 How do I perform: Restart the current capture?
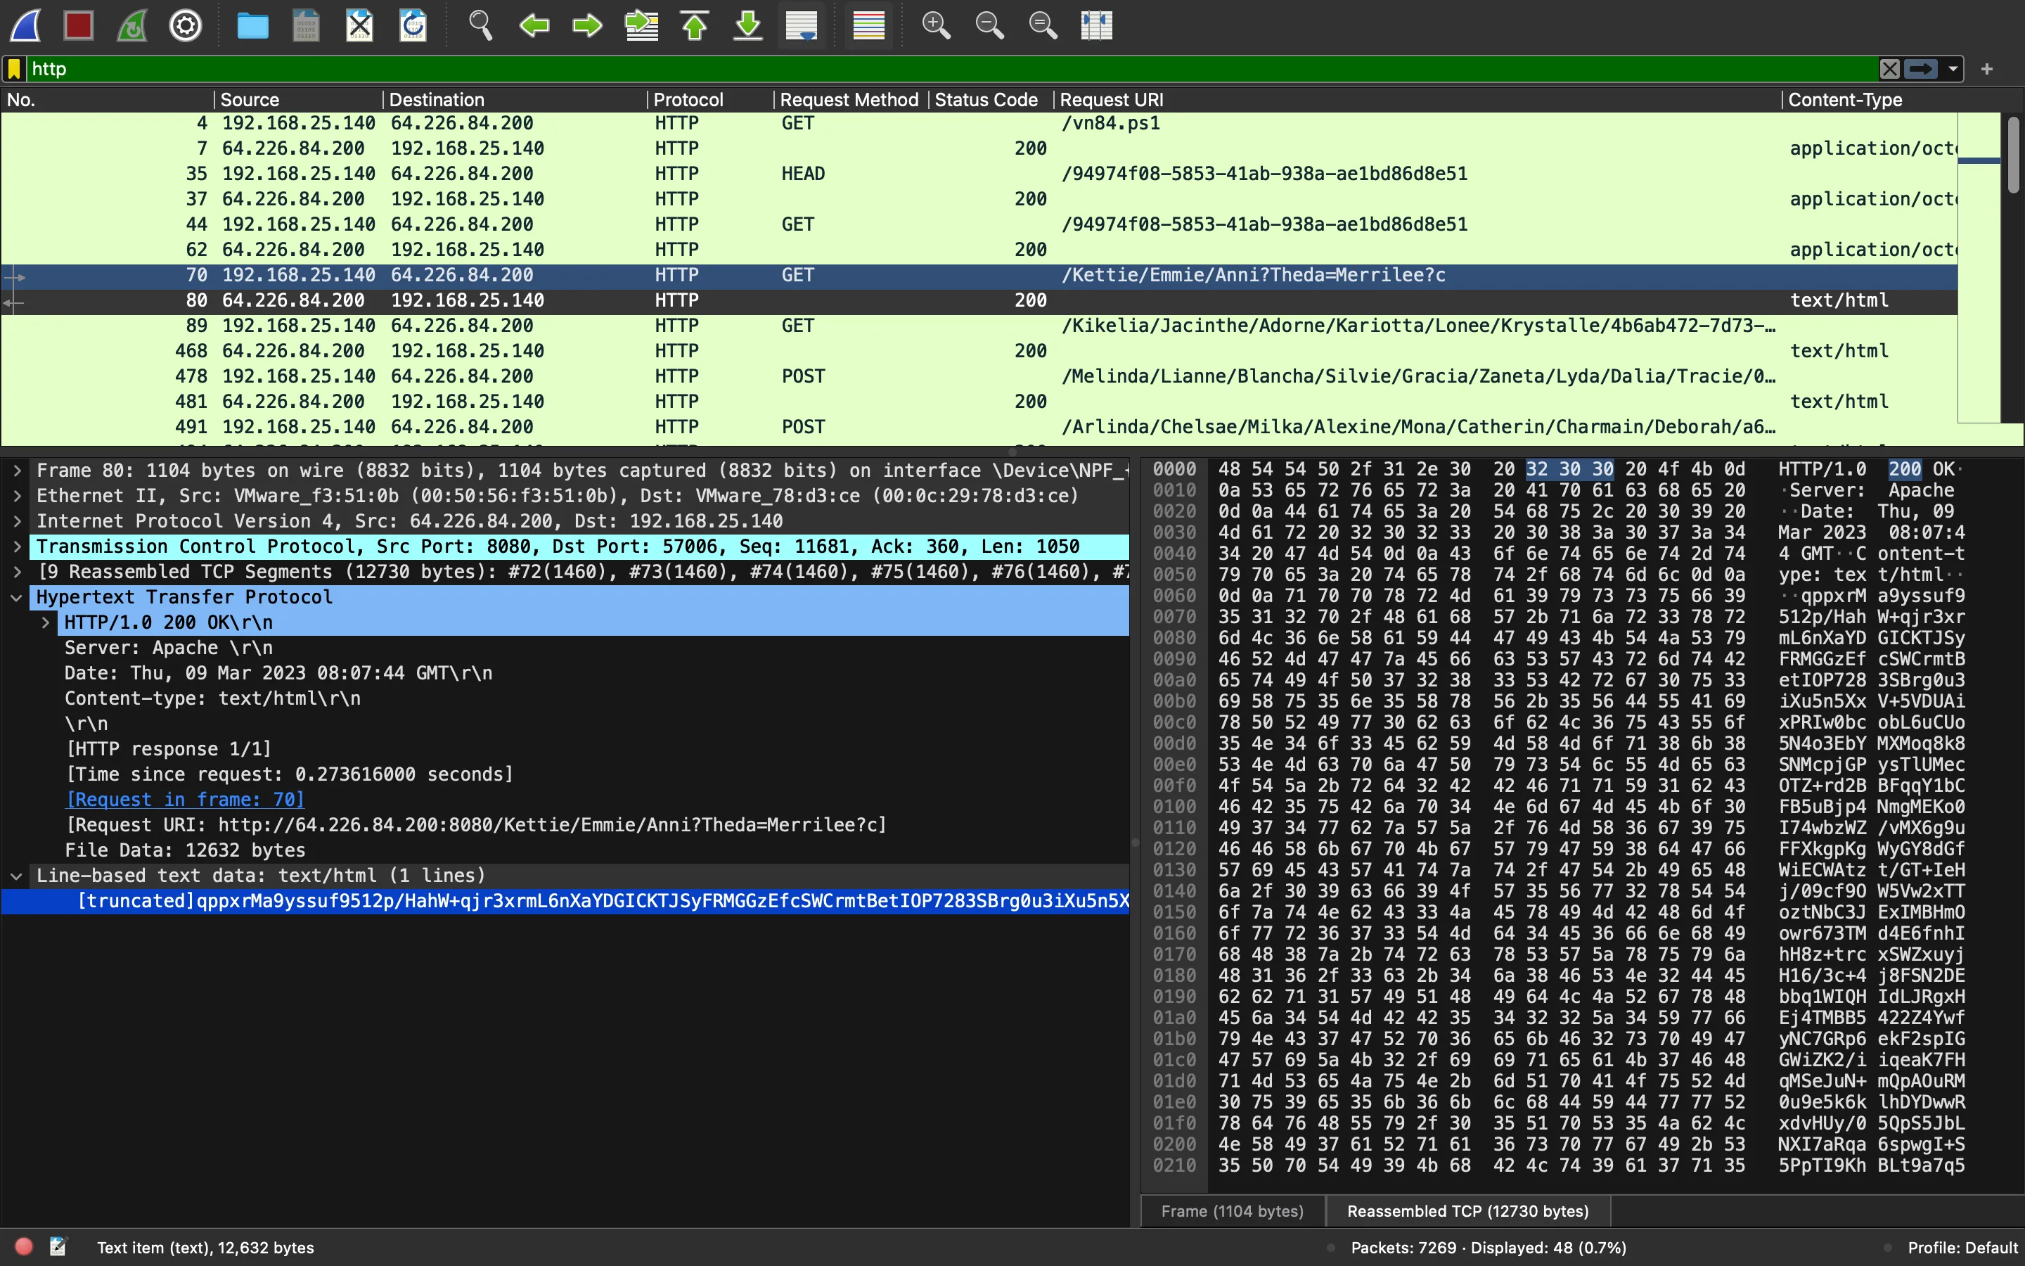pyautogui.click(x=132, y=26)
